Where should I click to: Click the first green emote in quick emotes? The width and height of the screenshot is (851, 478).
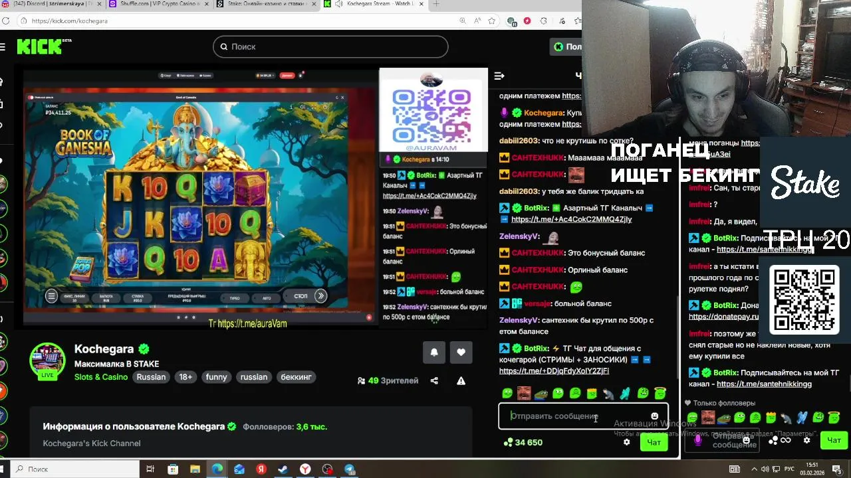507,394
